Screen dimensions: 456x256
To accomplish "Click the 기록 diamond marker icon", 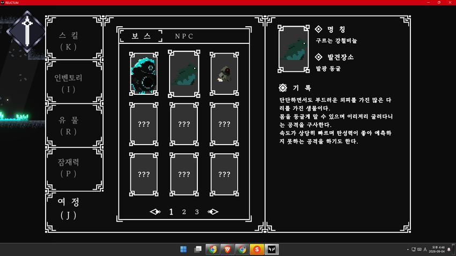I will click(x=283, y=88).
